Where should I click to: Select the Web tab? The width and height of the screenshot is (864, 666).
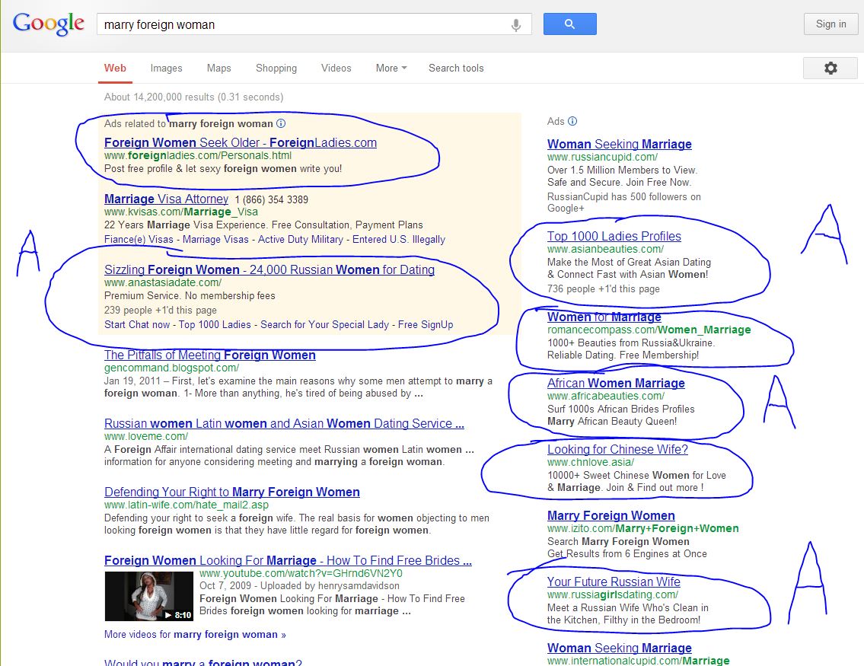115,69
